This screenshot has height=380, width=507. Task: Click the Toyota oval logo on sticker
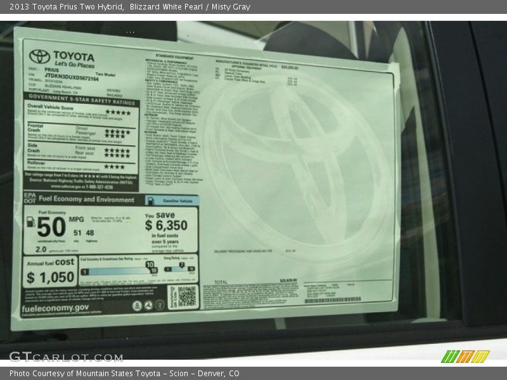[39, 57]
